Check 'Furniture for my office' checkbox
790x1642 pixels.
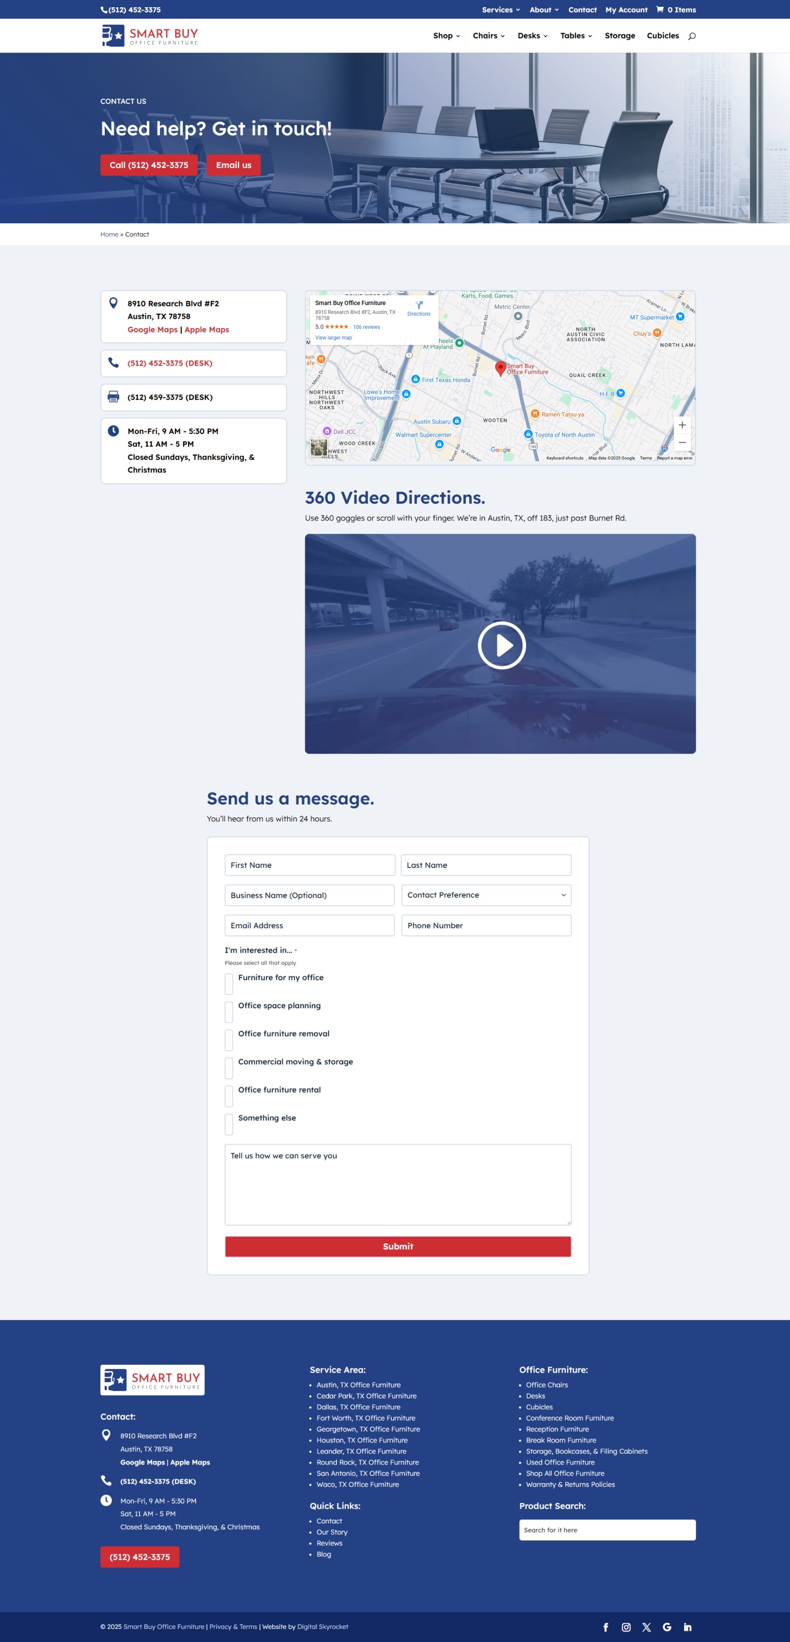[x=229, y=983]
